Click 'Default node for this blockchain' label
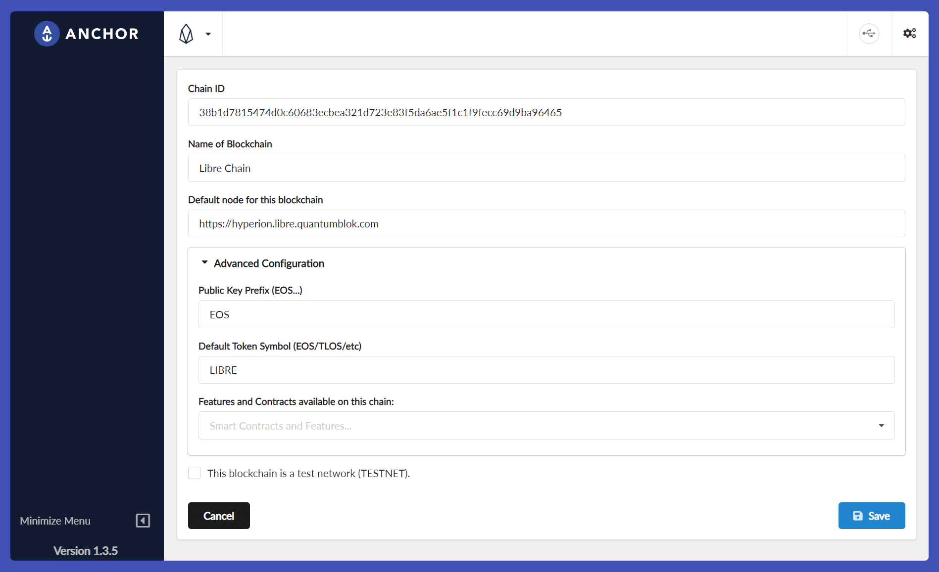This screenshot has height=572, width=939. coord(255,200)
